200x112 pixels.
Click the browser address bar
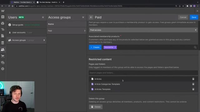pyautogui.click(x=94, y=6)
